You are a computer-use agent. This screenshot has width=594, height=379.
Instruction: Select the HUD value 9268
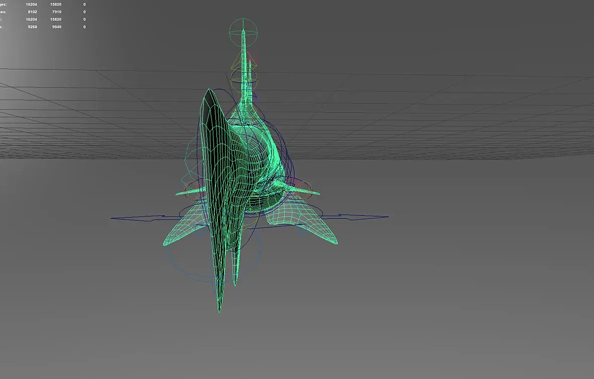(32, 27)
